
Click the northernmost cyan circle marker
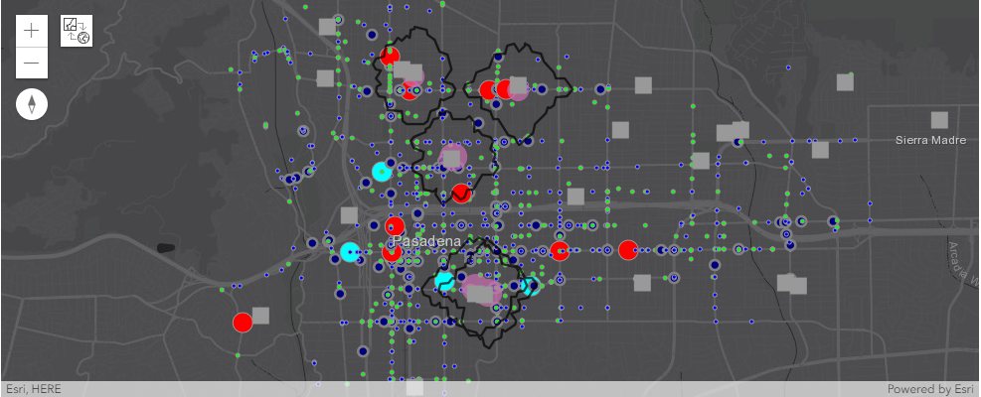pyautogui.click(x=381, y=172)
